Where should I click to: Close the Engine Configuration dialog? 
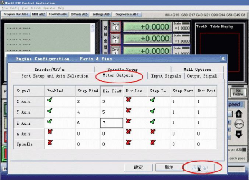pos(223,59)
